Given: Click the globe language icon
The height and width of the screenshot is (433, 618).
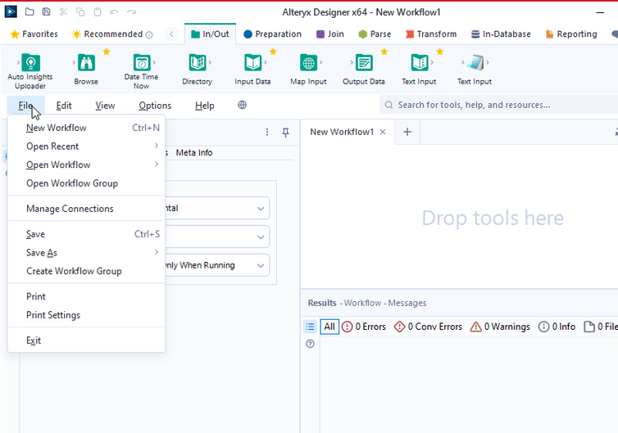Looking at the screenshot, I should (x=242, y=105).
